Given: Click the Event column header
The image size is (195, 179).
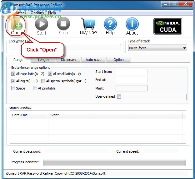Looking at the screenshot, I should pyautogui.click(x=115, y=115).
